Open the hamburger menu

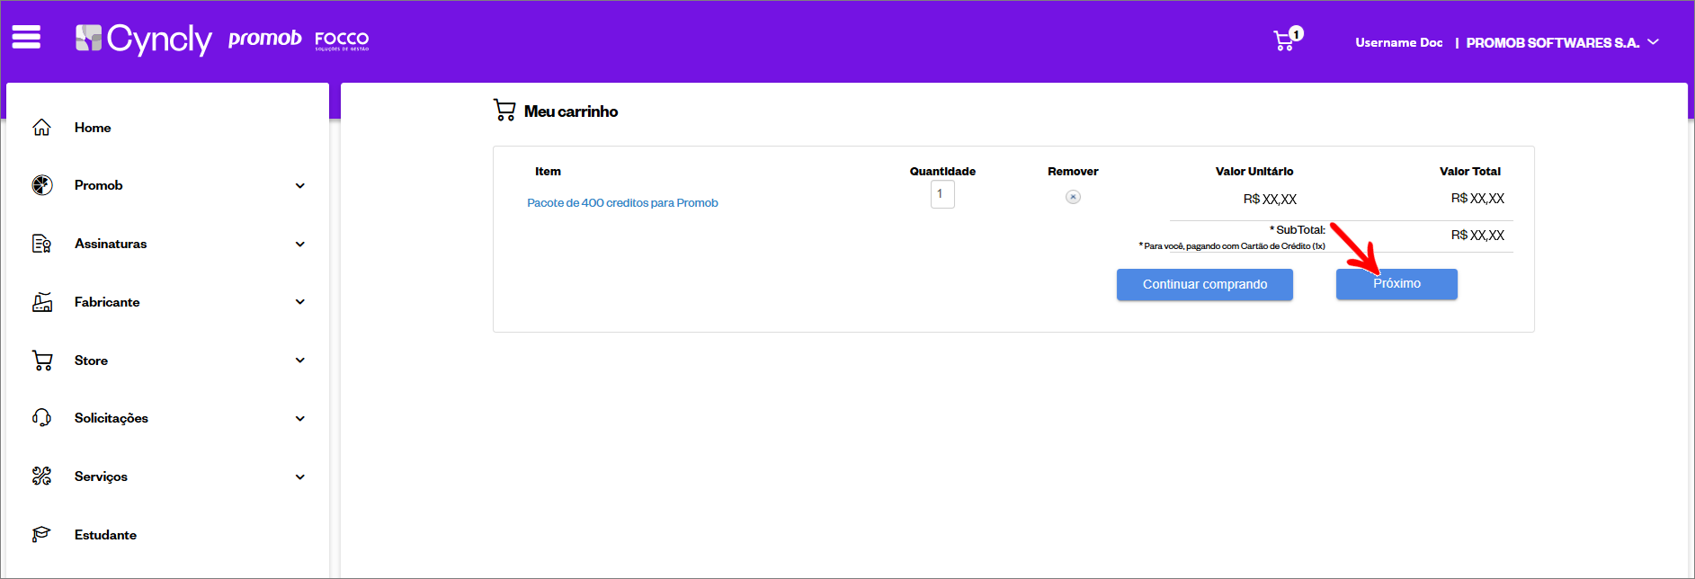[26, 37]
